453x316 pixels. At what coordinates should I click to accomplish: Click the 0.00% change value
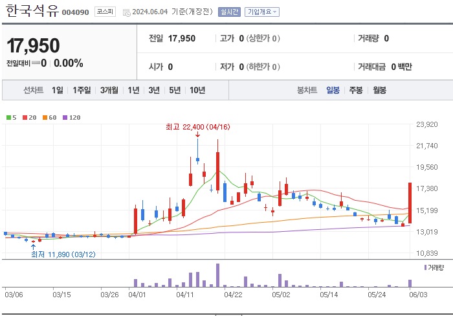tap(69, 63)
